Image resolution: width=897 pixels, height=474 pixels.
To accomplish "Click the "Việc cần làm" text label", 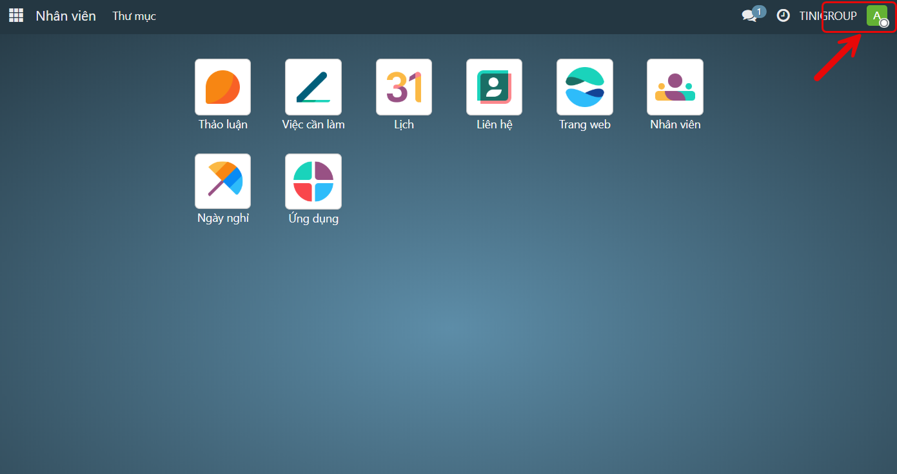I will (x=313, y=124).
